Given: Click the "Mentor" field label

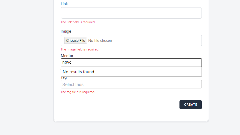Looking at the screenshot, I should (67, 56).
